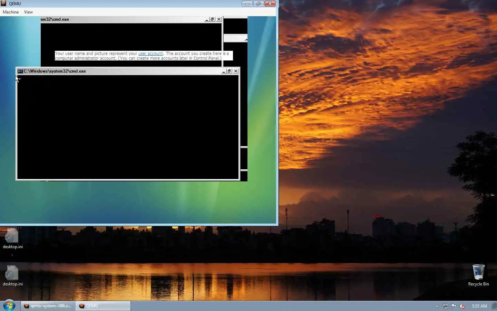Open the View menu in QEMU

(x=28, y=12)
